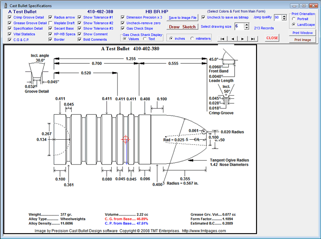Go to the previous record
Image resolution: width=321 pixels, height=239 pixels.
pyautogui.click(x=232, y=39)
